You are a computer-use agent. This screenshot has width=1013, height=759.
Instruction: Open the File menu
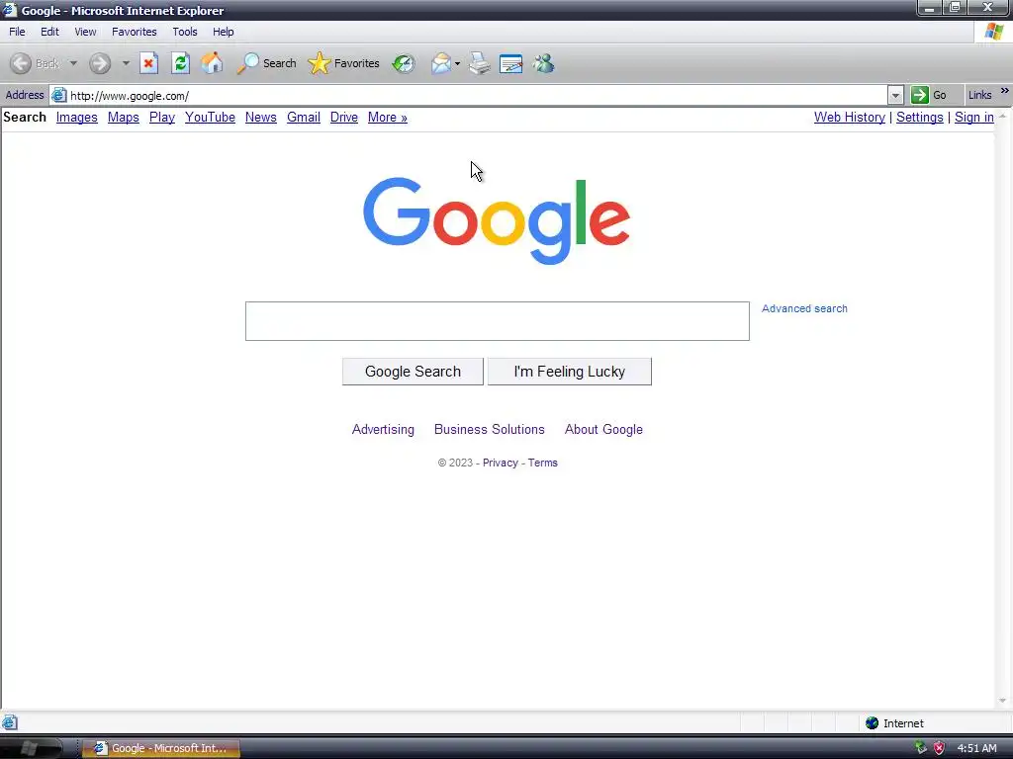[17, 32]
